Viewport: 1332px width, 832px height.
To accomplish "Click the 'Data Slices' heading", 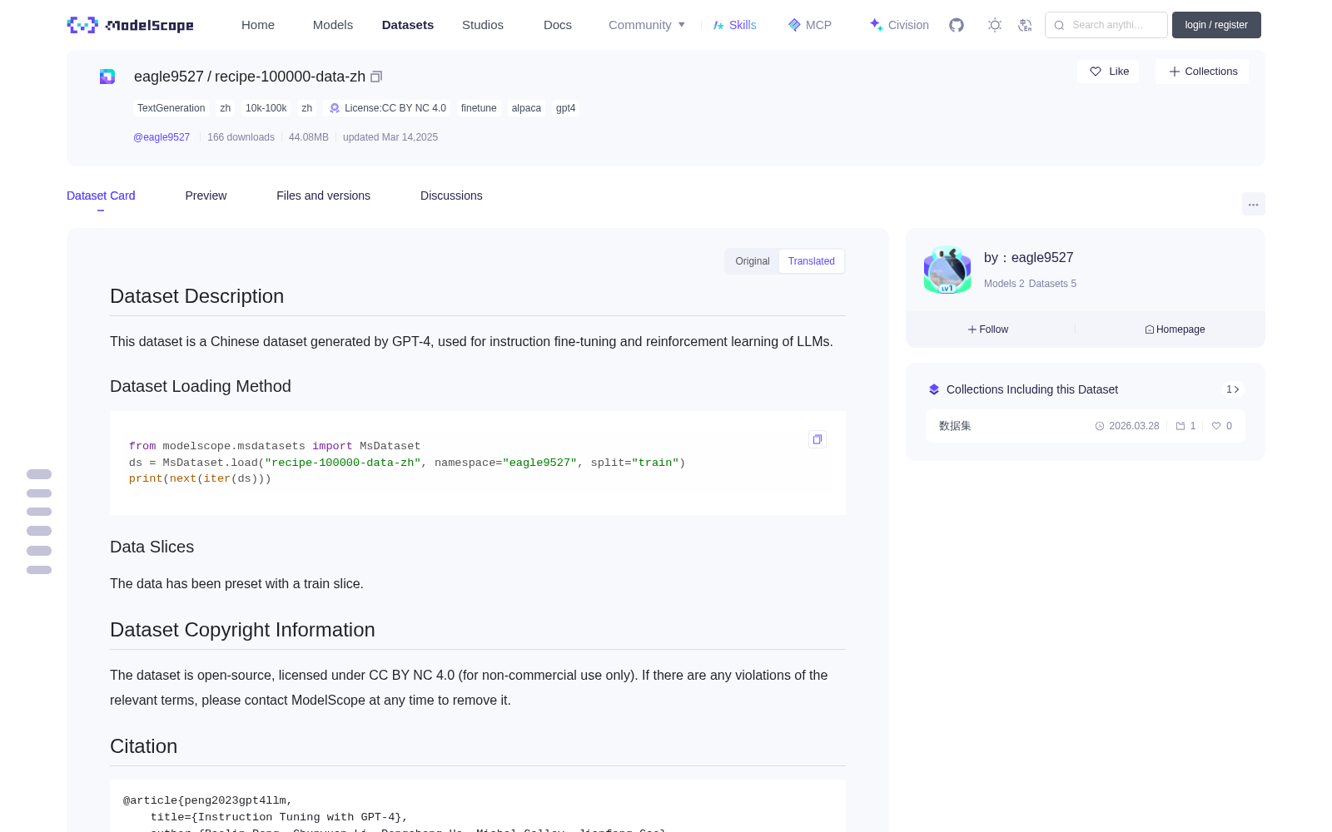I will pos(152,547).
